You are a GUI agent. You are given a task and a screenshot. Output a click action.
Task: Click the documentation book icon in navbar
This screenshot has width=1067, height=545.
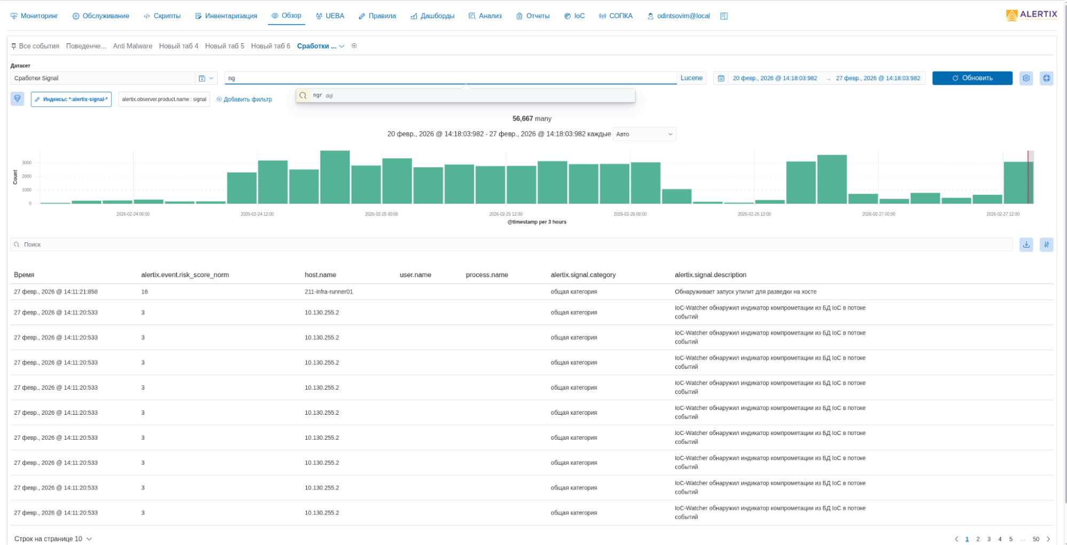(x=724, y=16)
